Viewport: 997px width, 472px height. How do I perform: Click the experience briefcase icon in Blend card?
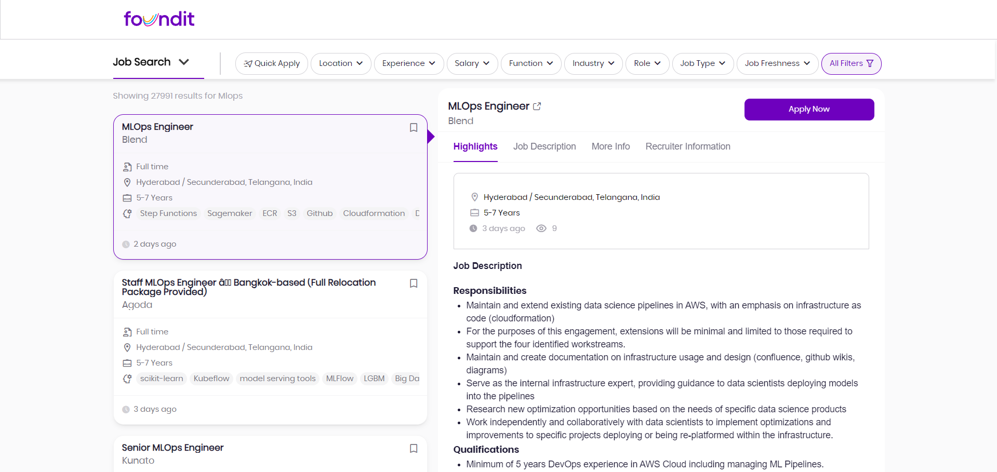click(127, 198)
